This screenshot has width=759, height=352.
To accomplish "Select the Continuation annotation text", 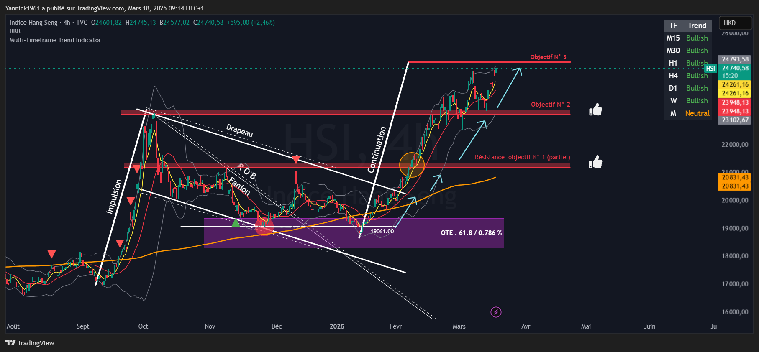I will [377, 150].
